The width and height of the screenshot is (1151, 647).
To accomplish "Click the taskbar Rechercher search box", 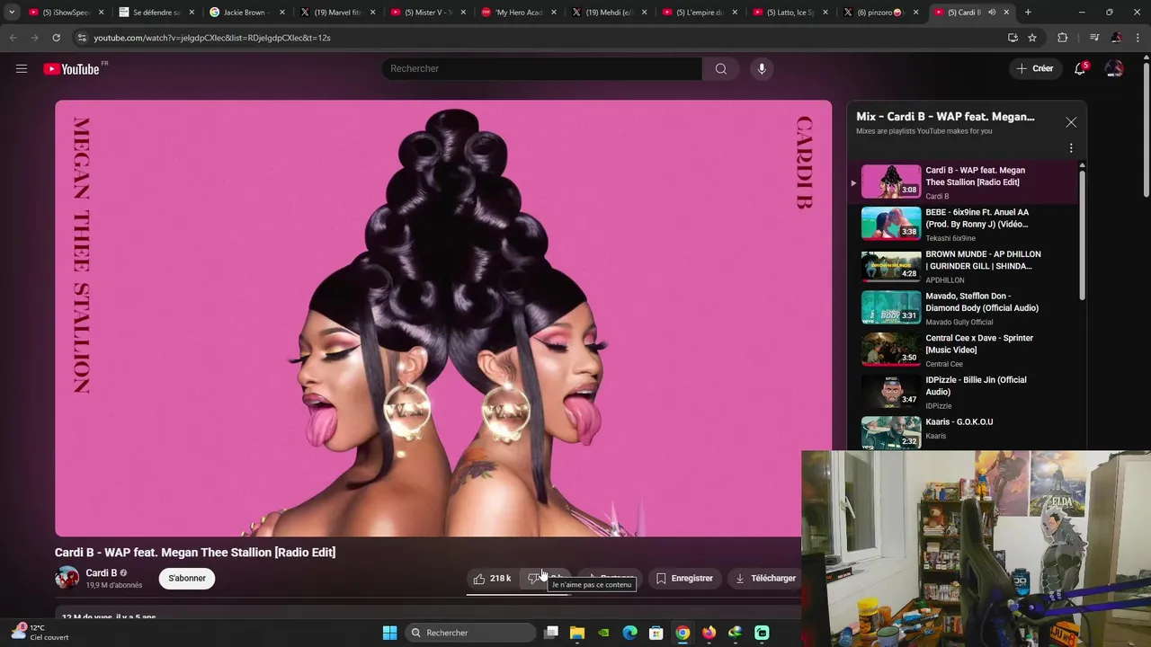I will click(470, 633).
